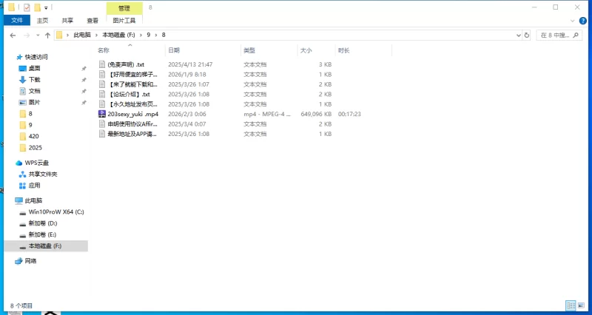Open folder 8 in navigation pane
The height and width of the screenshot is (315, 592).
tap(30, 114)
